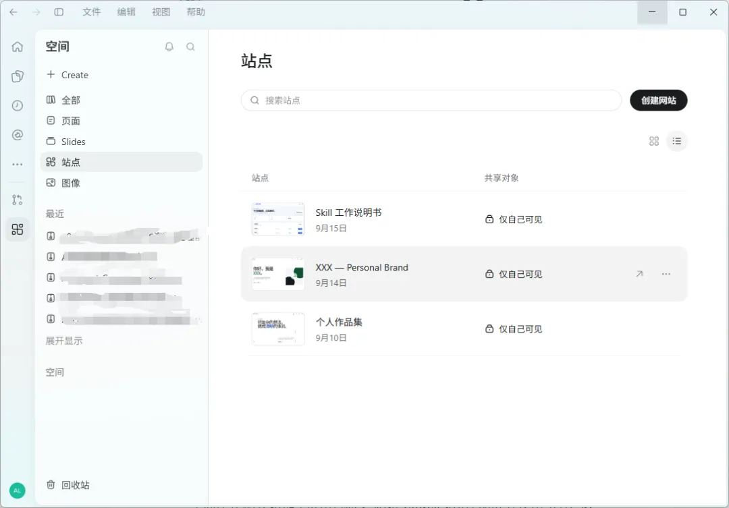Select 站点 in sidebar
This screenshot has height=508, width=729.
click(x=122, y=162)
